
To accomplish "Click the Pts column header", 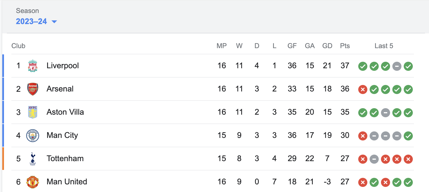I will pyautogui.click(x=345, y=46).
